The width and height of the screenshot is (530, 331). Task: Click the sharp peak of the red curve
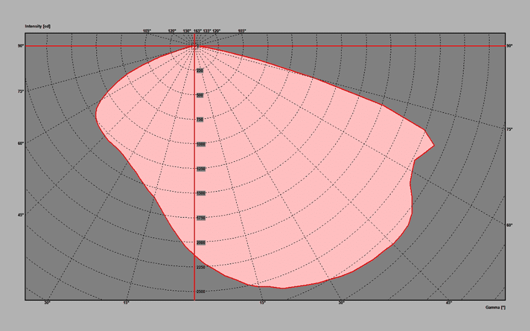pos(434,145)
